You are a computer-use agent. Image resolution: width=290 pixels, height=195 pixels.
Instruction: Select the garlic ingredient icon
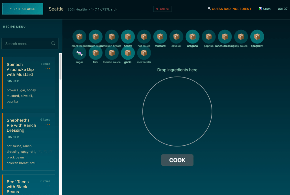128,53
